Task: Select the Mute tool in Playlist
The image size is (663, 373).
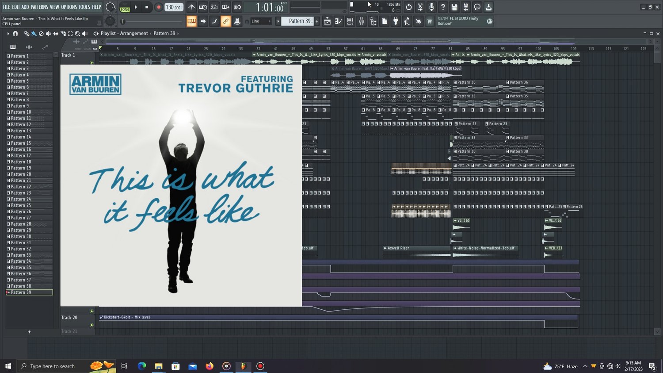Action: tap(48, 34)
